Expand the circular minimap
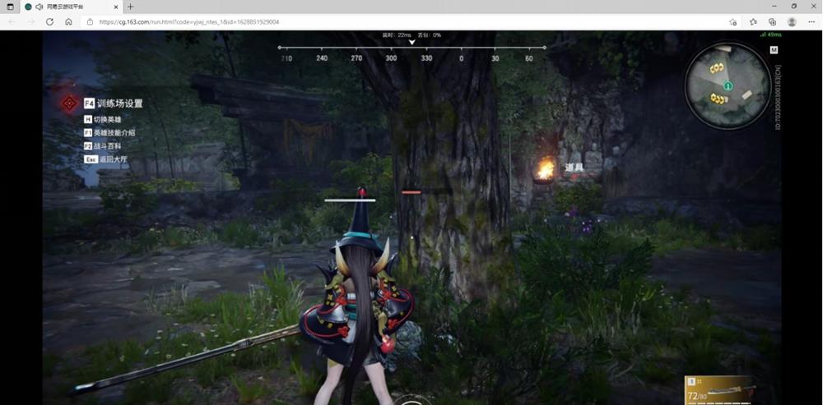823x405 pixels. click(x=728, y=85)
